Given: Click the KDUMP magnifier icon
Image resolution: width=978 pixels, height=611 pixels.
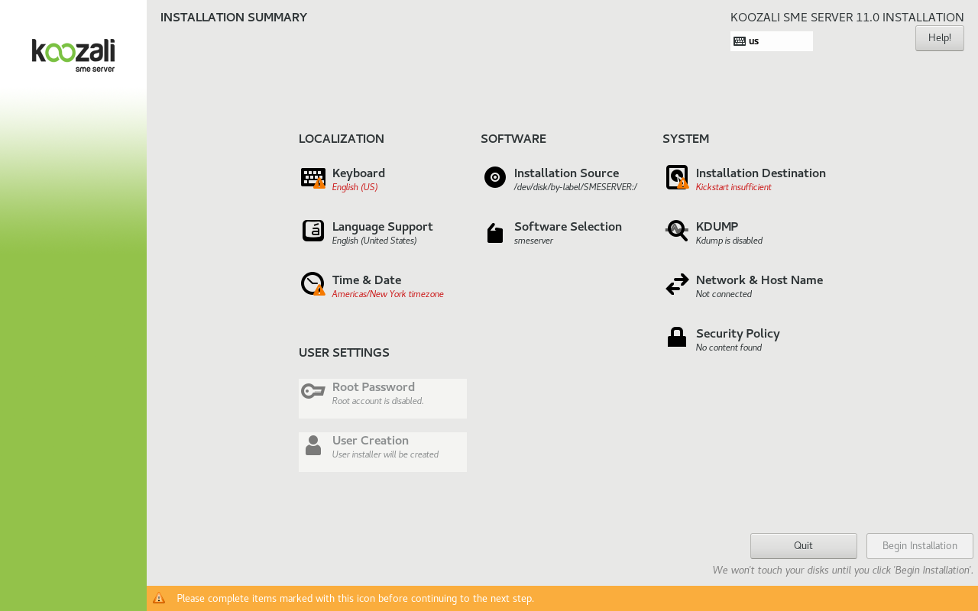Looking at the screenshot, I should click(x=677, y=231).
